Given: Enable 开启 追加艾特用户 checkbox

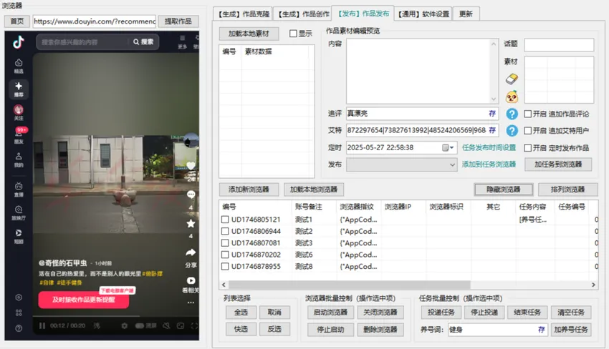Looking at the screenshot, I should 527,131.
